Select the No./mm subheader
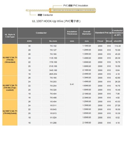Image resolution: width=127 pixels, height=142 pixels. click(53, 41)
